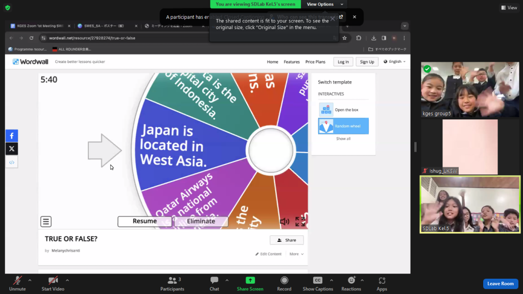The width and height of the screenshot is (523, 294).
Task: Open the Zoom Chat panel
Action: pyautogui.click(x=214, y=284)
